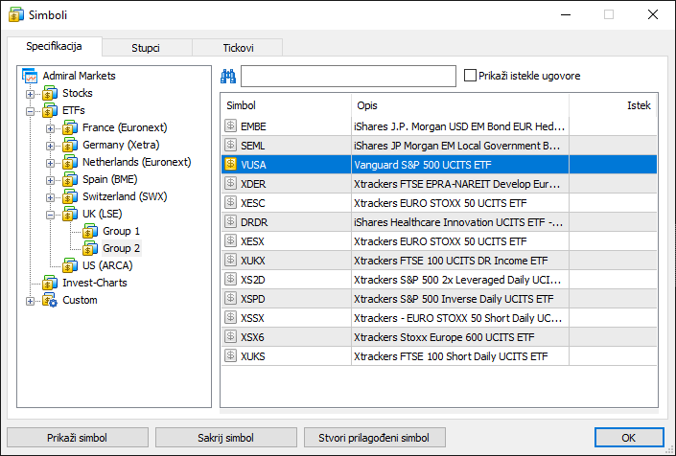Viewport: 676px width, 456px height.
Task: Click the dollar icon next to DRDR
Action: click(x=231, y=221)
